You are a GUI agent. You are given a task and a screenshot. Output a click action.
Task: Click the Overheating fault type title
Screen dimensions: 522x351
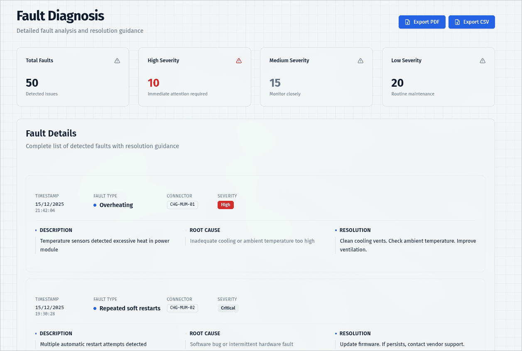click(x=116, y=205)
